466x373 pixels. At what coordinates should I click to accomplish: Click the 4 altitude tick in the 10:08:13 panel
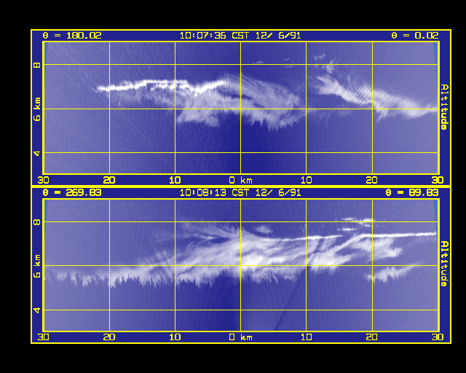pos(37,310)
